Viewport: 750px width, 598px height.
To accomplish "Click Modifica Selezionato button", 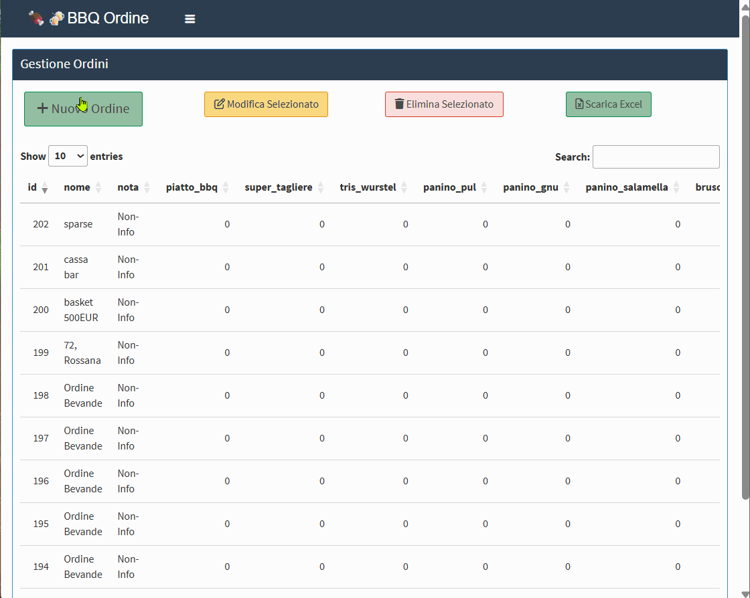I will click(x=266, y=104).
